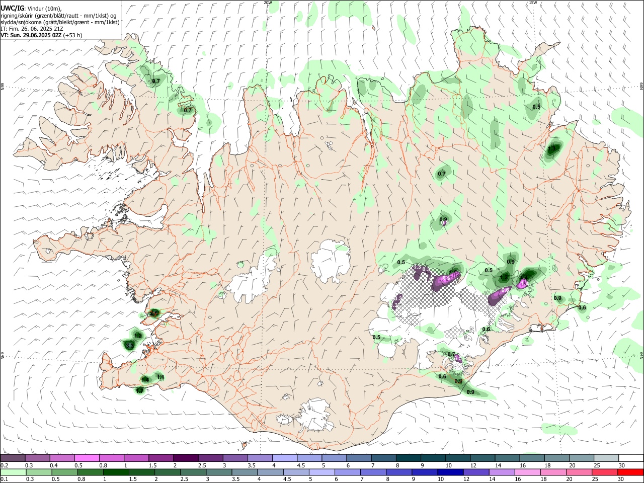Click the 1.1 precipitation value on the map
The image size is (644, 483).
[161, 377]
